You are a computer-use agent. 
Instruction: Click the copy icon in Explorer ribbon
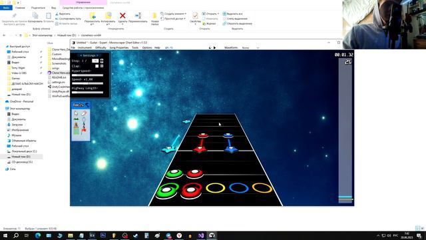(35, 16)
